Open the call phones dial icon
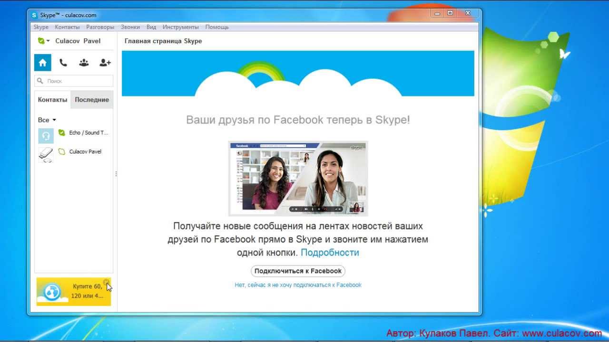 63,63
